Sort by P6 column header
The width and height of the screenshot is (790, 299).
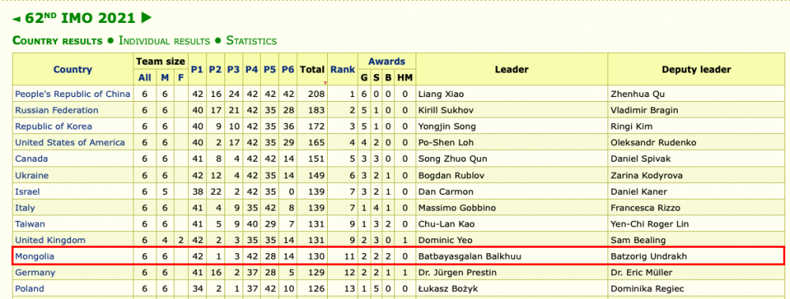(x=288, y=69)
